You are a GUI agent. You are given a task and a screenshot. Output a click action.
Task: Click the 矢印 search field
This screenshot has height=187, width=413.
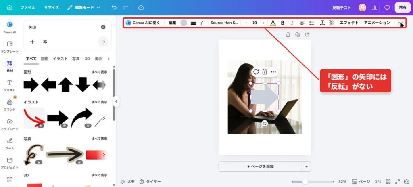(x=63, y=27)
